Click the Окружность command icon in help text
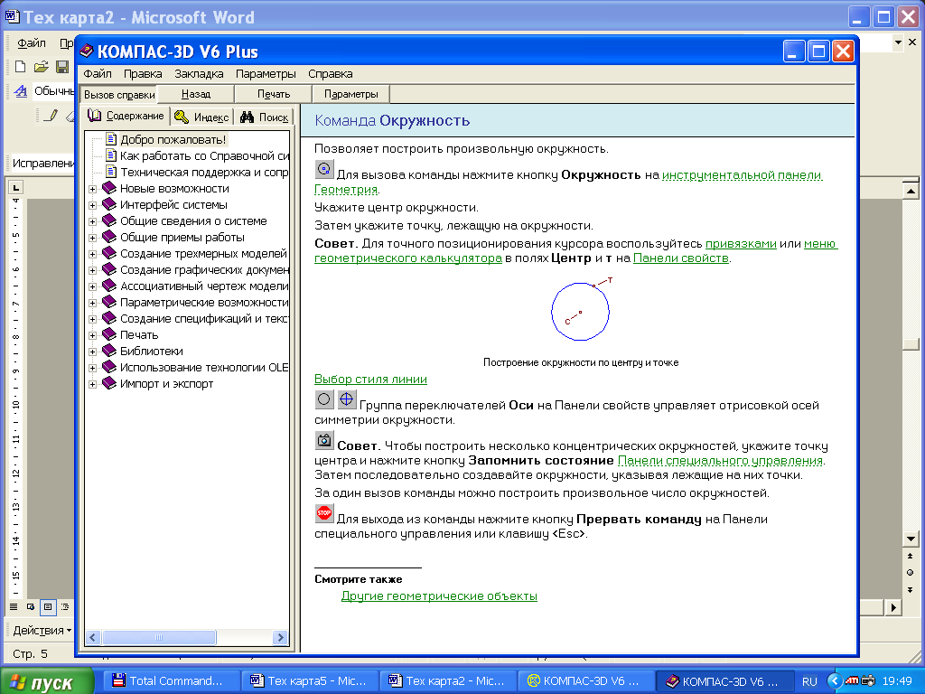 (324, 169)
